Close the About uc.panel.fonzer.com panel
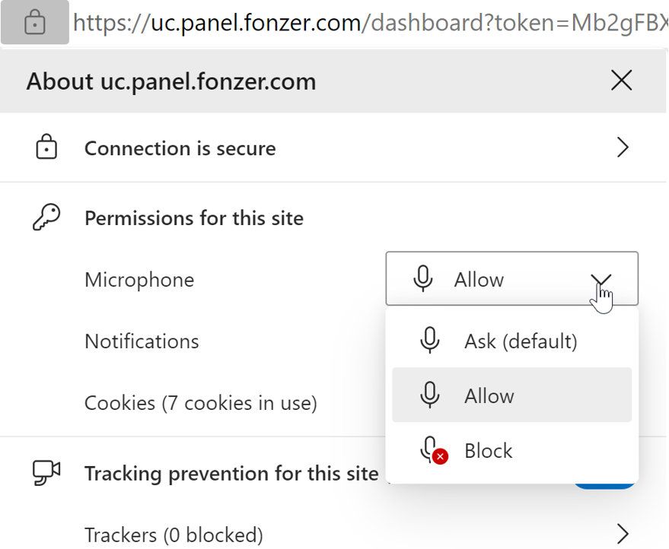 [621, 81]
